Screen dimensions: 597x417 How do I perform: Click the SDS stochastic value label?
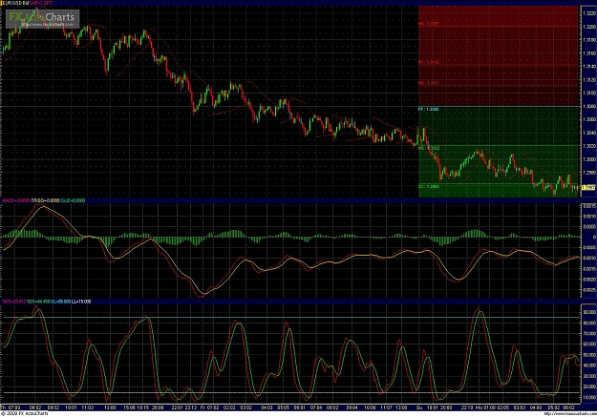point(38,302)
